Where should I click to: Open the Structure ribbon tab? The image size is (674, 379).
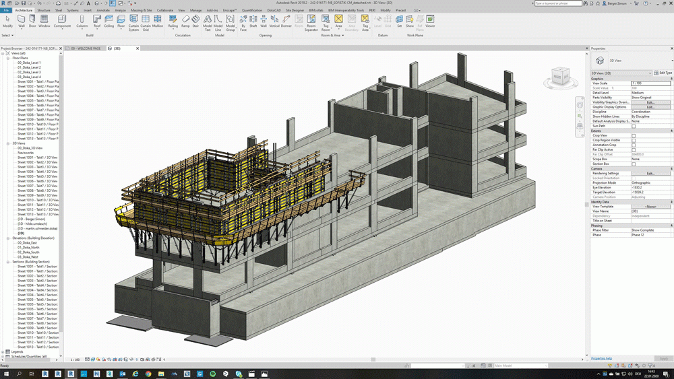click(x=44, y=11)
